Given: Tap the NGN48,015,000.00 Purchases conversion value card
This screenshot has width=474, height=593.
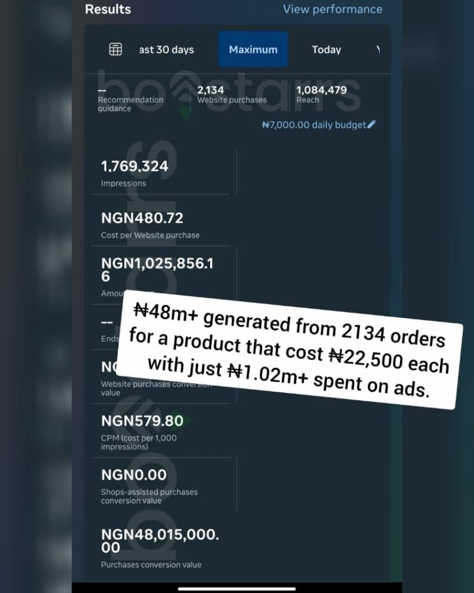Looking at the screenshot, I should coord(160,547).
